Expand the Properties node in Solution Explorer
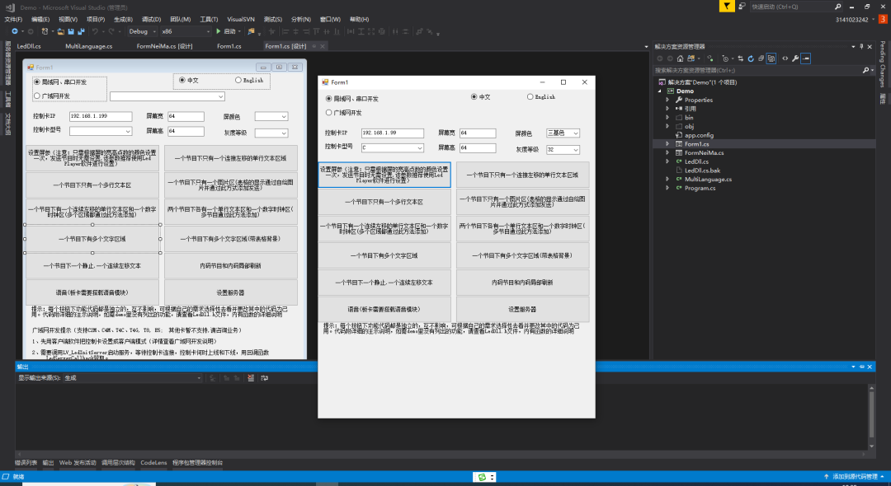This screenshot has height=486, width=891. click(x=668, y=100)
